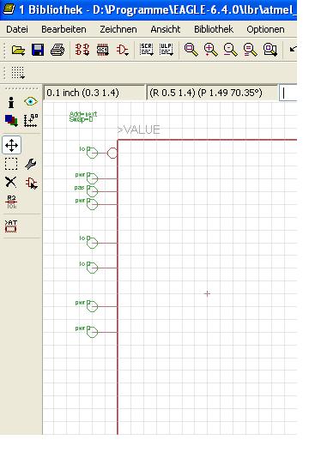
Task: Zoom in with magnifier plus icon
Action: pos(210,50)
